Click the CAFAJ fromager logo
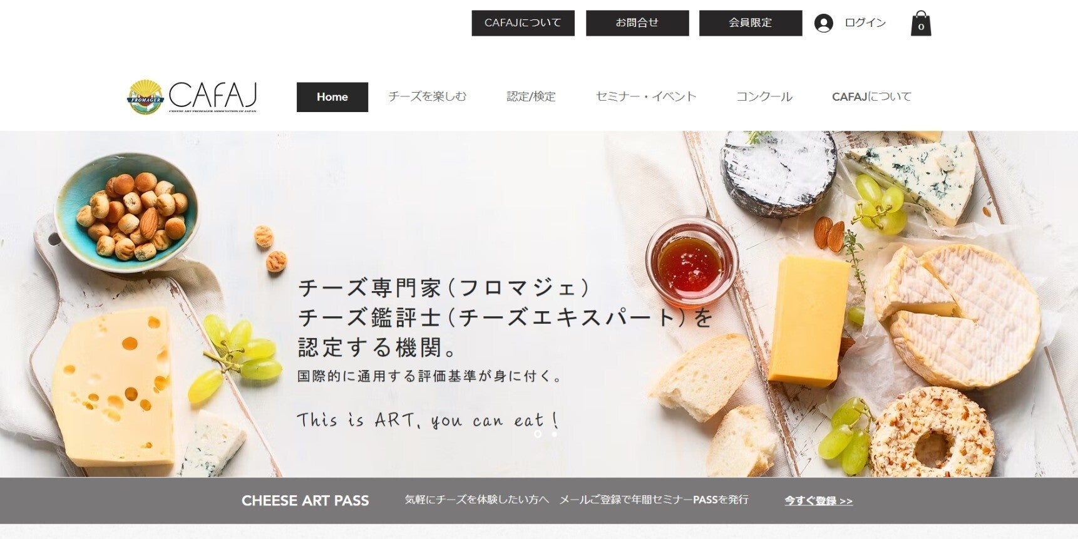 tap(192, 96)
